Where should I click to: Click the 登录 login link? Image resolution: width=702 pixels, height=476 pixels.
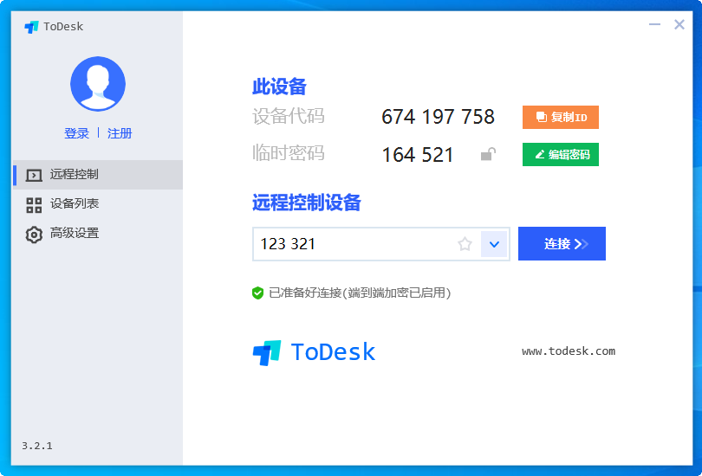[x=76, y=133]
